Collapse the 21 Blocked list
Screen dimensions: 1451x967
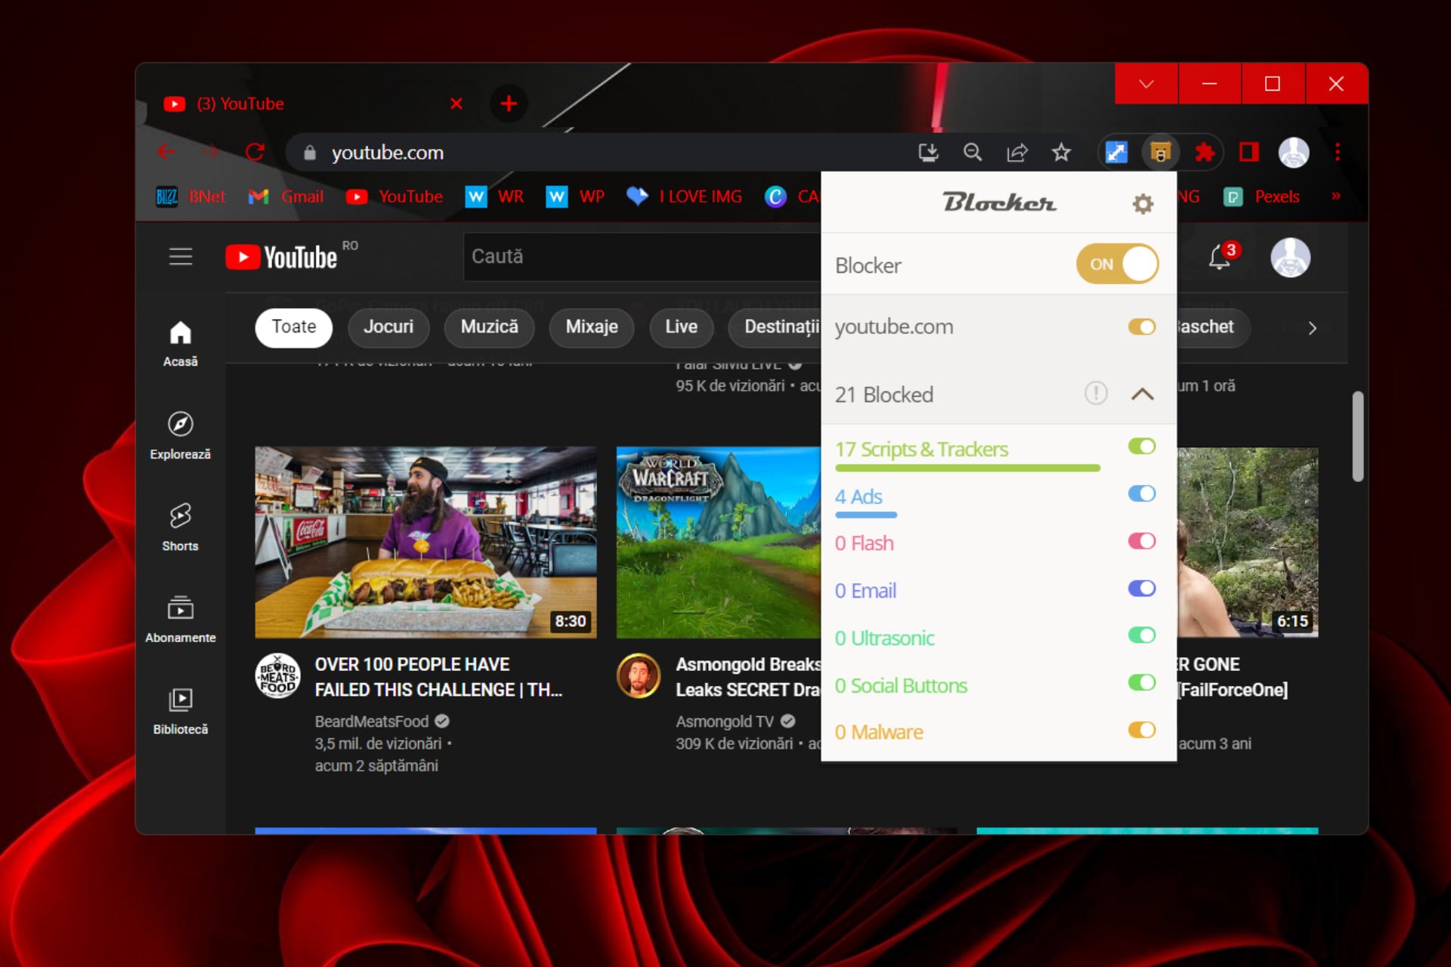click(x=1142, y=394)
